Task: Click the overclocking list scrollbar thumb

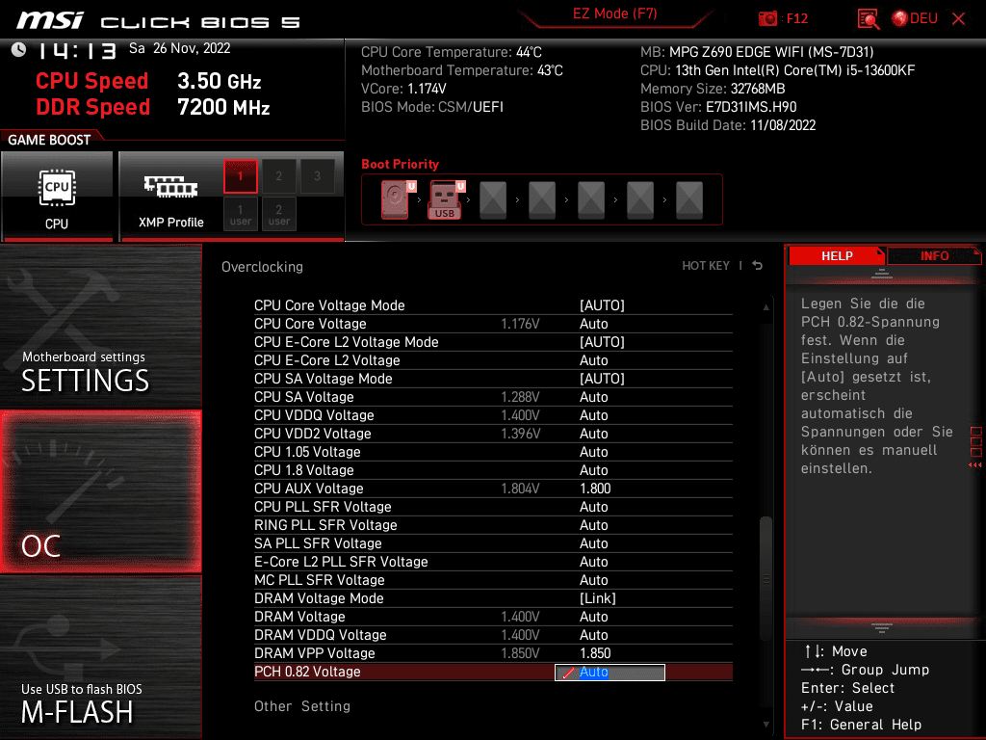Action: 765,578
